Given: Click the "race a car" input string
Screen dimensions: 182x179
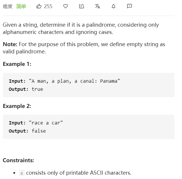Looking at the screenshot, I should click(x=46, y=123).
